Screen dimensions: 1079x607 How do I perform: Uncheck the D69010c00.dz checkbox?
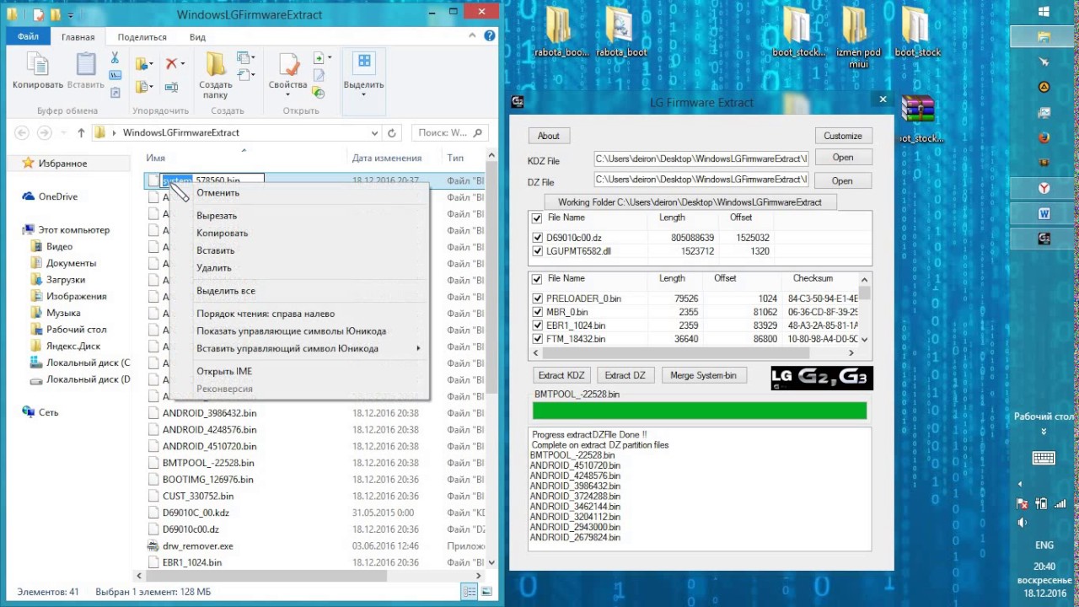[538, 238]
